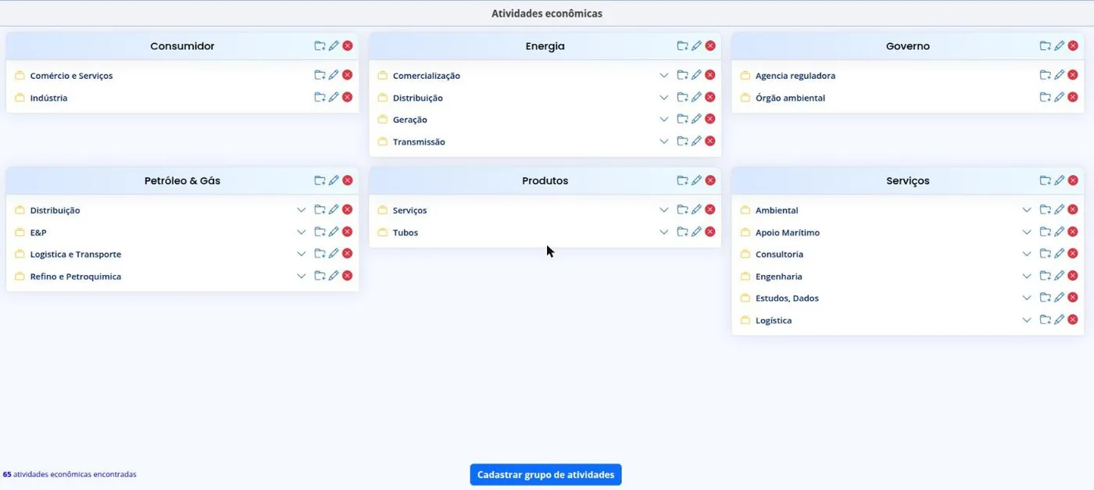Expand the Apoio Marítimo row
The image size is (1094, 490).
point(1027,232)
